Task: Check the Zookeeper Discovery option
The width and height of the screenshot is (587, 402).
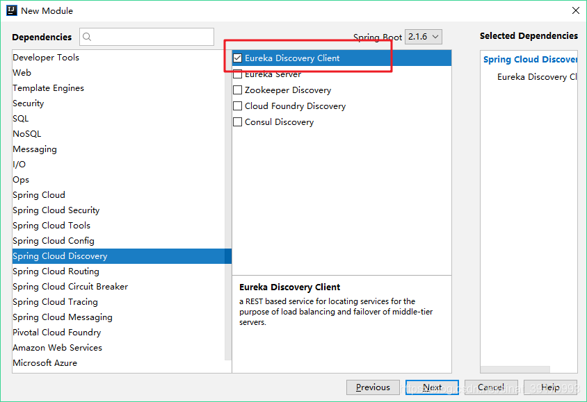Action: (237, 90)
